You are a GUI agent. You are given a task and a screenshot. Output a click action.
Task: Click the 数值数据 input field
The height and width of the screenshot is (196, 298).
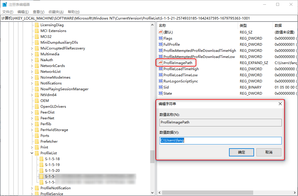[x=221, y=140]
